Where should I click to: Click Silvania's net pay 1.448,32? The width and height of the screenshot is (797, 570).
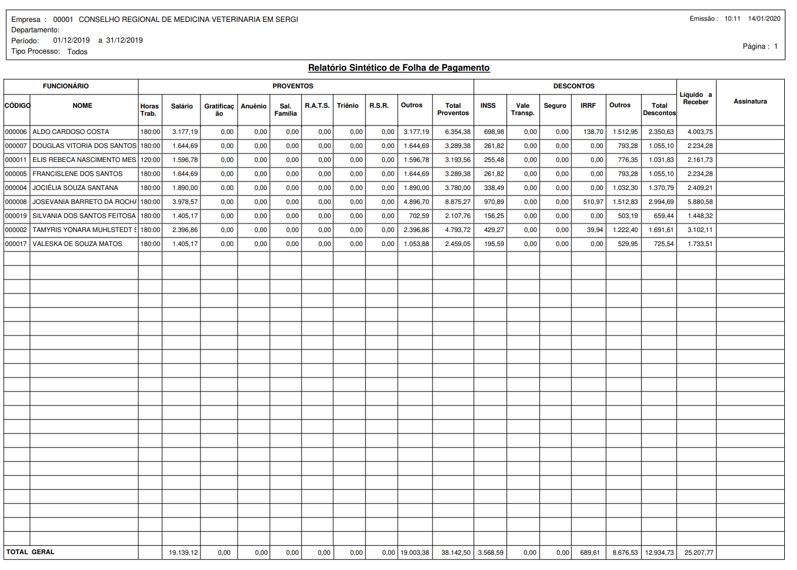tap(700, 216)
